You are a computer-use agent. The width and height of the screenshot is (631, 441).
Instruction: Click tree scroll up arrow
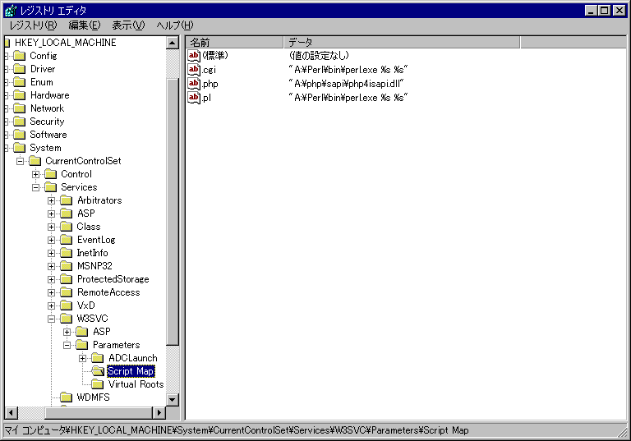click(173, 43)
